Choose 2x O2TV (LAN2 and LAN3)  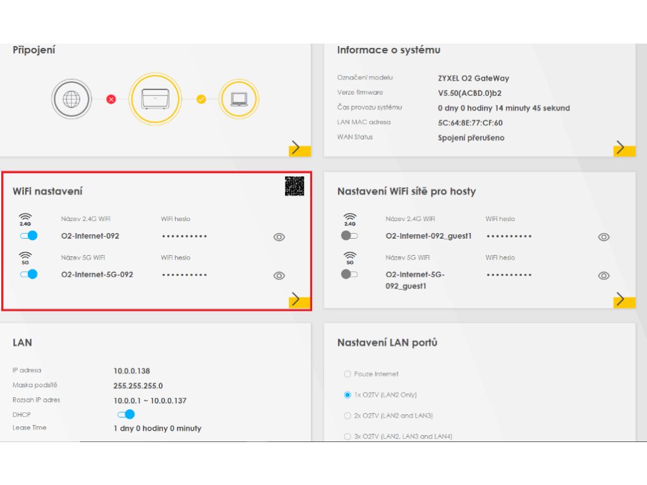click(x=348, y=416)
